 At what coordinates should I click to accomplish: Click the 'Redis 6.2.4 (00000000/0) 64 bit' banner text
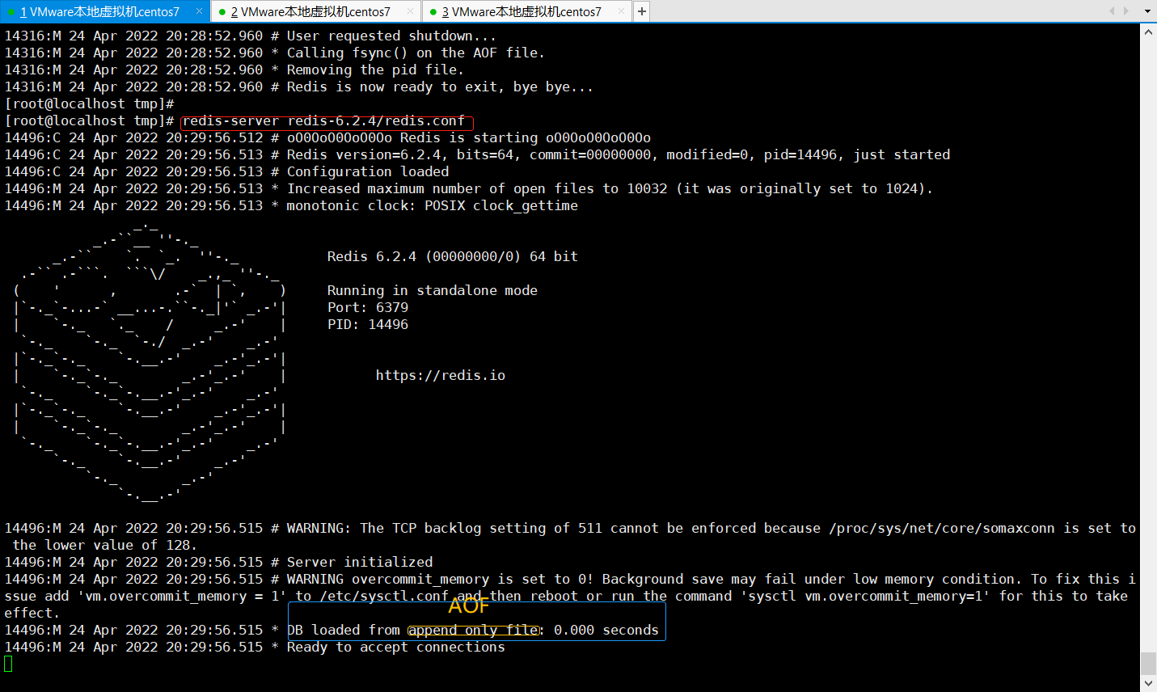pos(453,256)
